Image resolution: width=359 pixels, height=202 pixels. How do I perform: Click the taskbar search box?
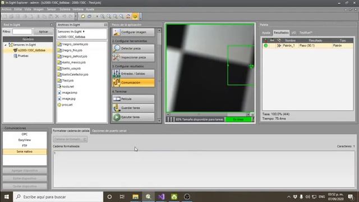58,197
